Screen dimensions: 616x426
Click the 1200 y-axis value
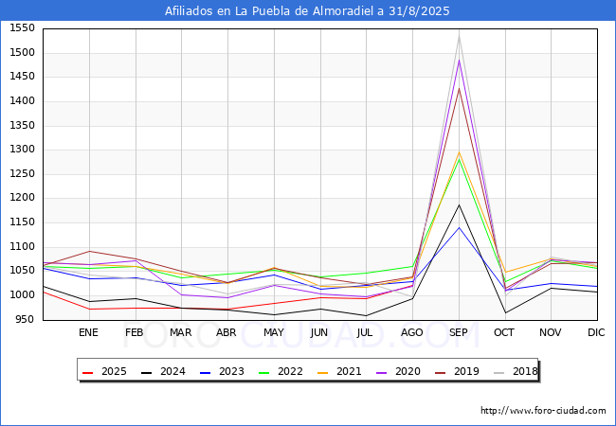pyautogui.click(x=23, y=198)
